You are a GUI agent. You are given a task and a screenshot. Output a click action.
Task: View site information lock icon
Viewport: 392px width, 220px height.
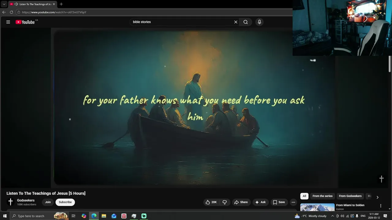click(19, 12)
